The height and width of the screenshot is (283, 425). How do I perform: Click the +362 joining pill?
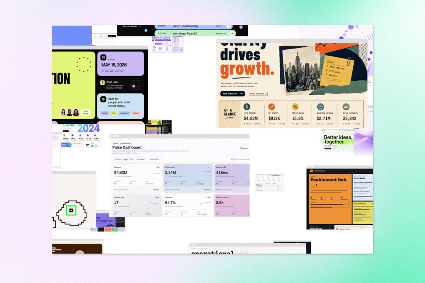pyautogui.click(x=85, y=112)
